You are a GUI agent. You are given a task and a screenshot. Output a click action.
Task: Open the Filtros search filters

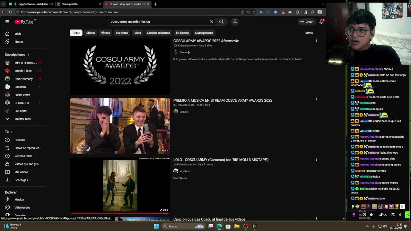pyautogui.click(x=309, y=33)
